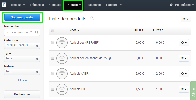Screen dimensions: 196x100
Task: Open the Revenus menu
Action: 17,5
